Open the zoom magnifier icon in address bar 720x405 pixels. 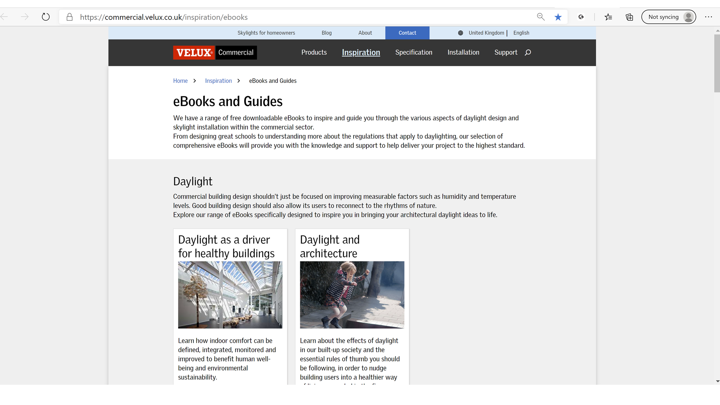pos(541,17)
